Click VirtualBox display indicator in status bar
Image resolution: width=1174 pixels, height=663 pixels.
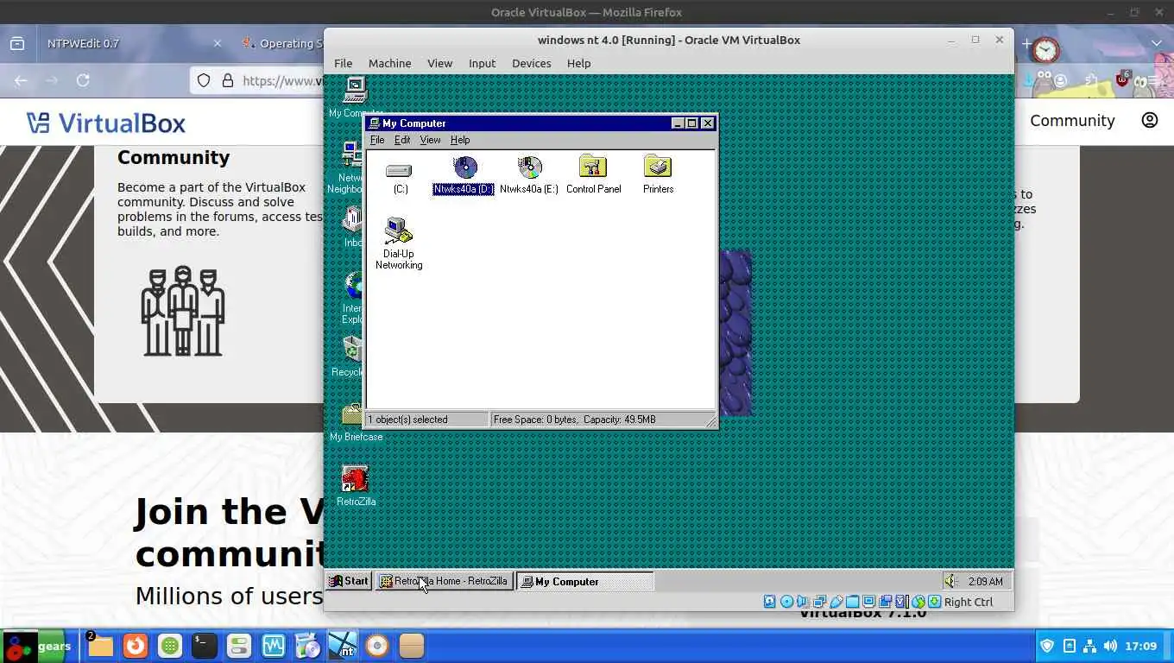[x=868, y=602]
